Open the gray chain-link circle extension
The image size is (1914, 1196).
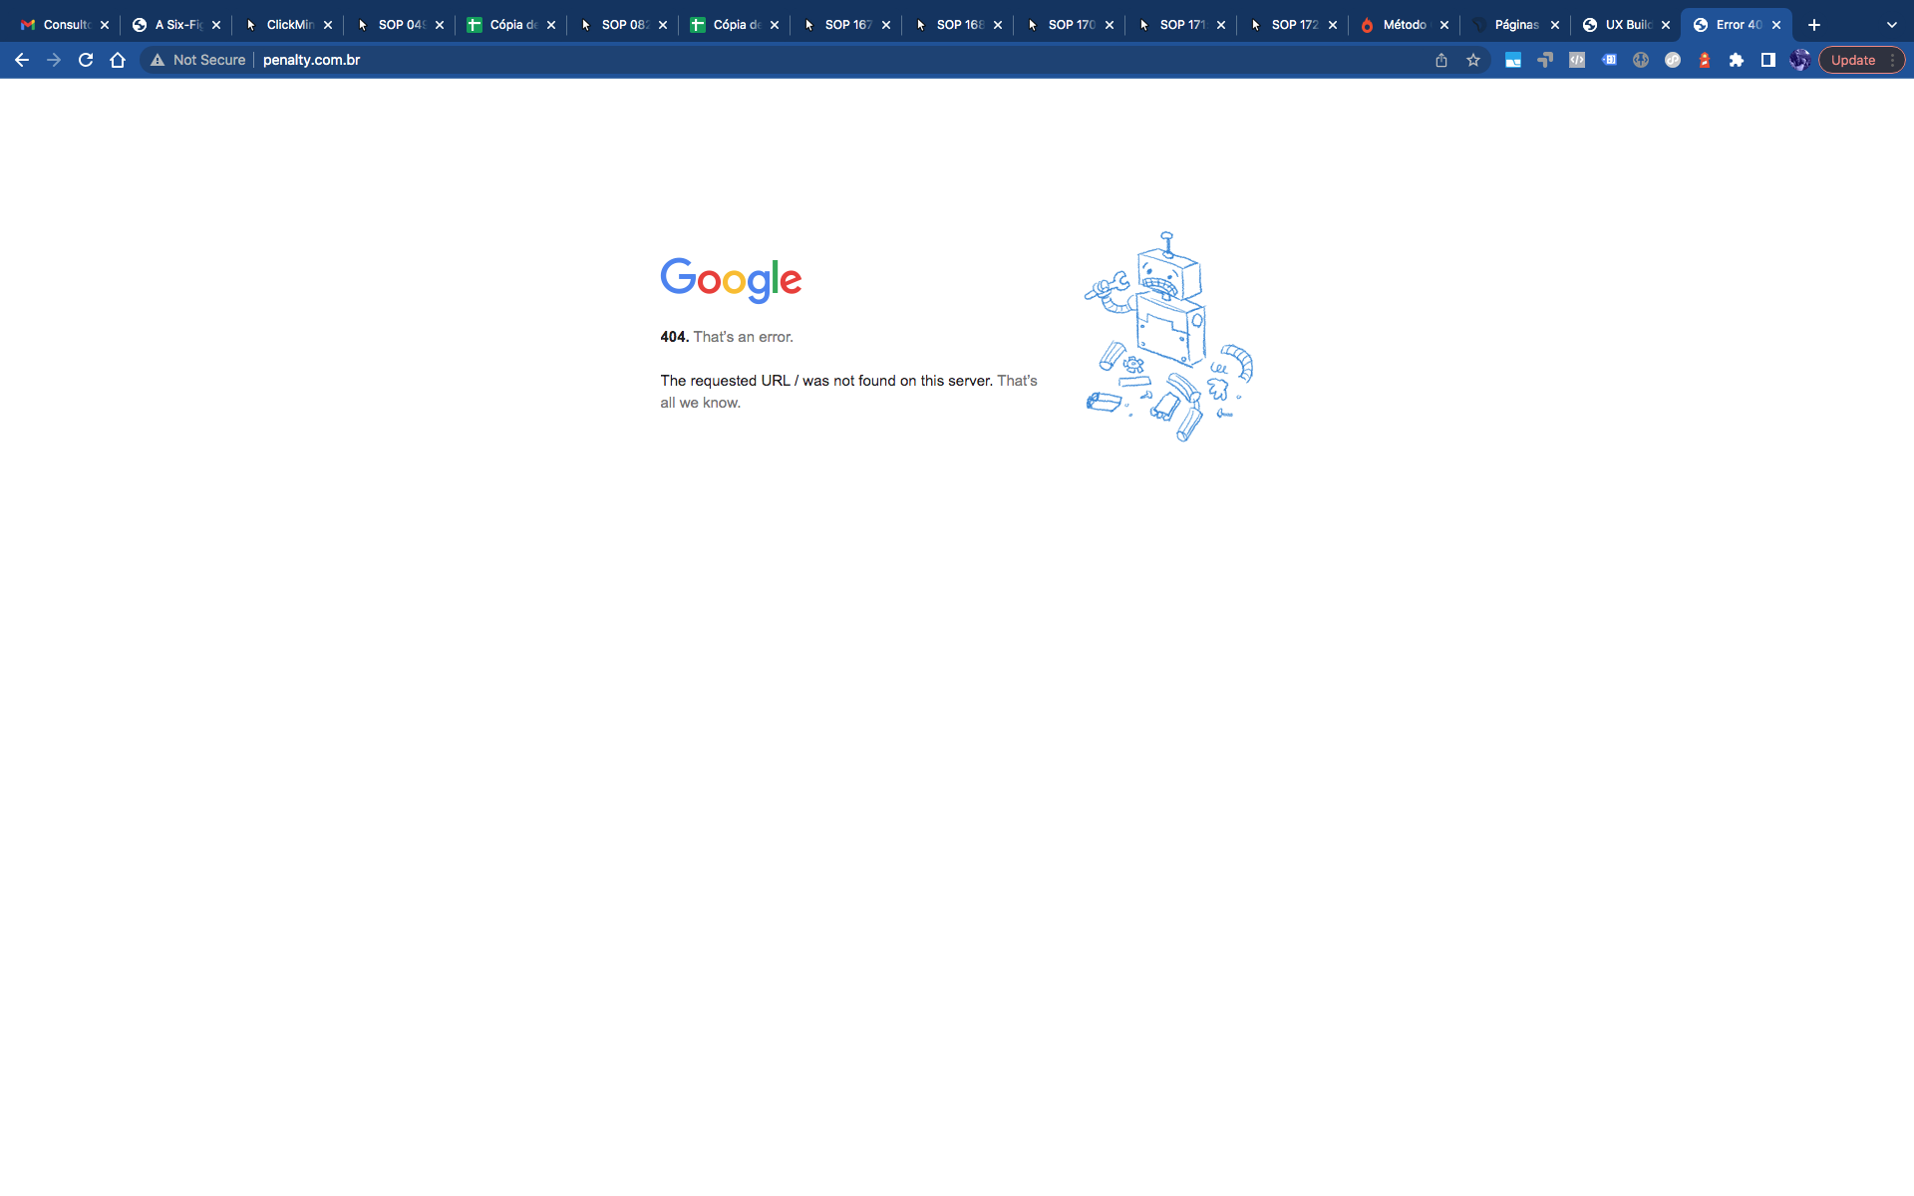point(1641,60)
